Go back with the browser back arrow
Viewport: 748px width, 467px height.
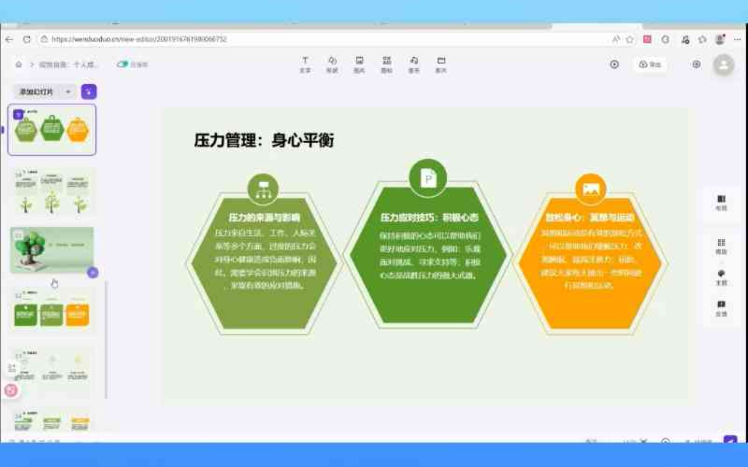point(9,40)
